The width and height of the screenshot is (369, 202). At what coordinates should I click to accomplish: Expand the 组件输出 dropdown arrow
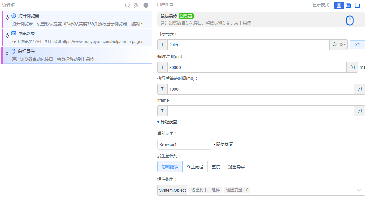tap(359, 190)
